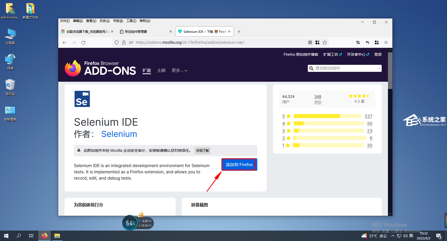The image size is (447, 241).
Task: Open the 历史 menu in menu bar
Action: point(104,21)
